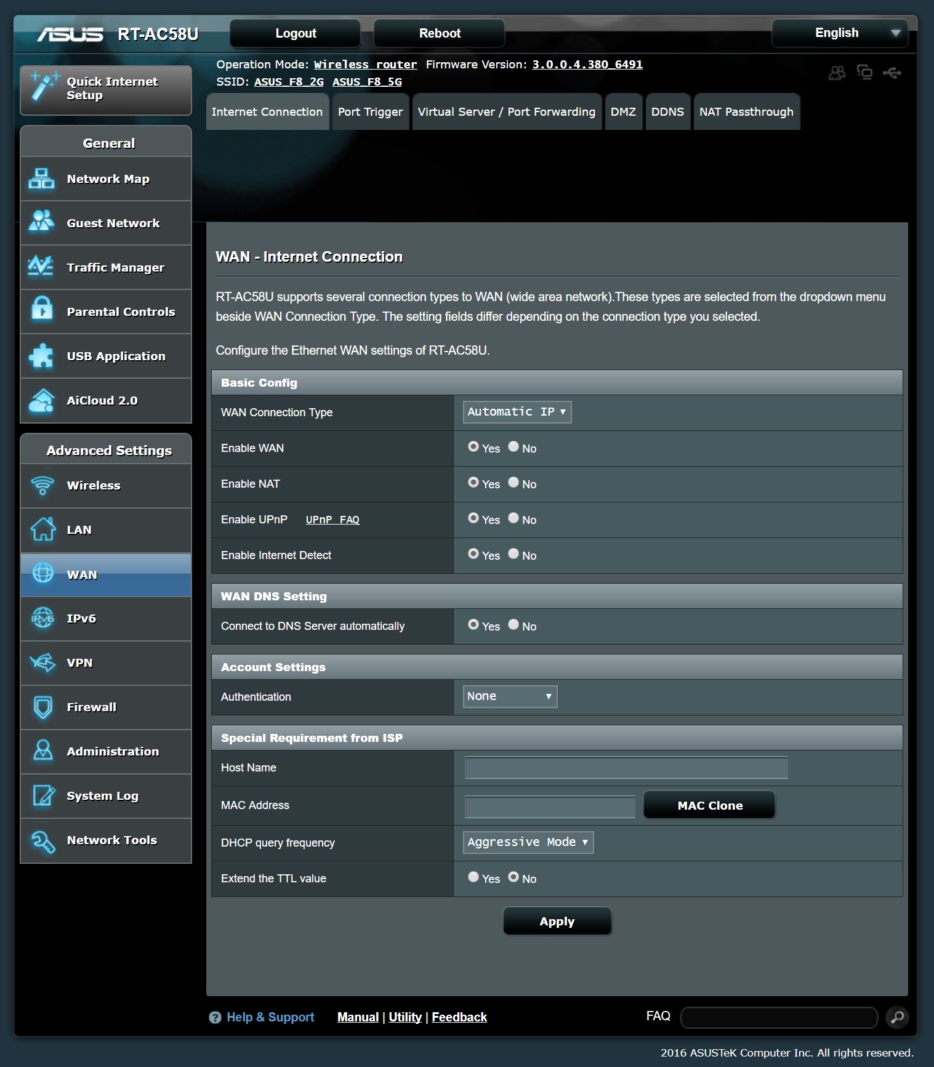Set Extend the TTL value to Yes
The width and height of the screenshot is (934, 1067).
coord(473,877)
